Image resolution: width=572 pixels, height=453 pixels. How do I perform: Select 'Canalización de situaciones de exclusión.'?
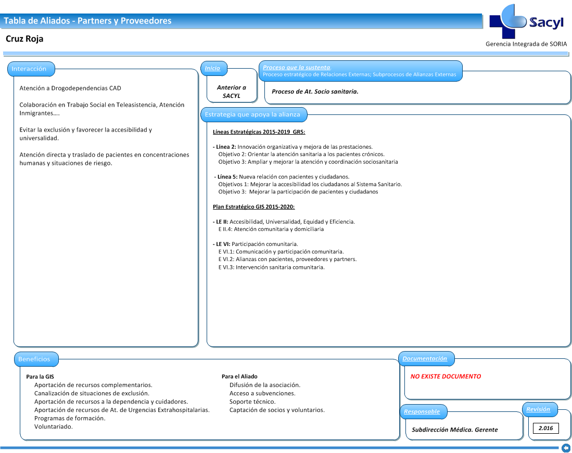92,394
